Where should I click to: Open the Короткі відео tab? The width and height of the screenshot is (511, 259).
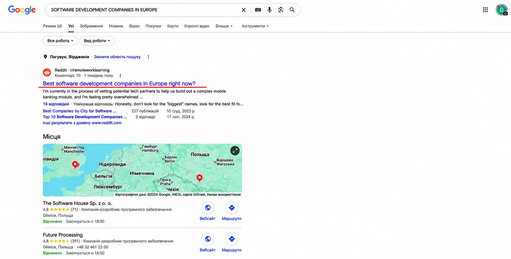tap(197, 26)
